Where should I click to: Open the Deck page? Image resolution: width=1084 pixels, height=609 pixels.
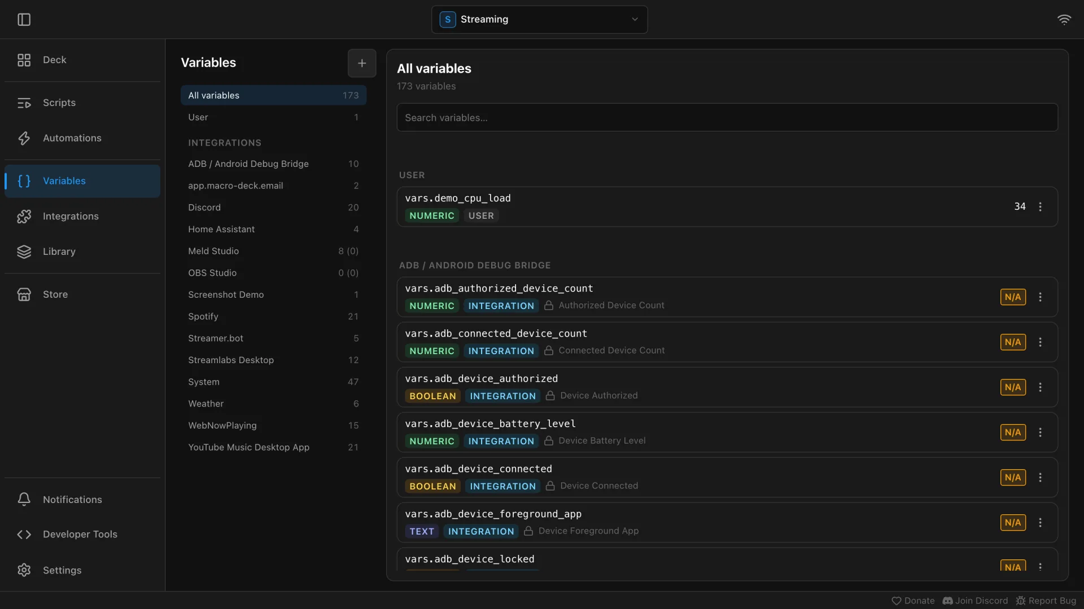click(x=82, y=60)
